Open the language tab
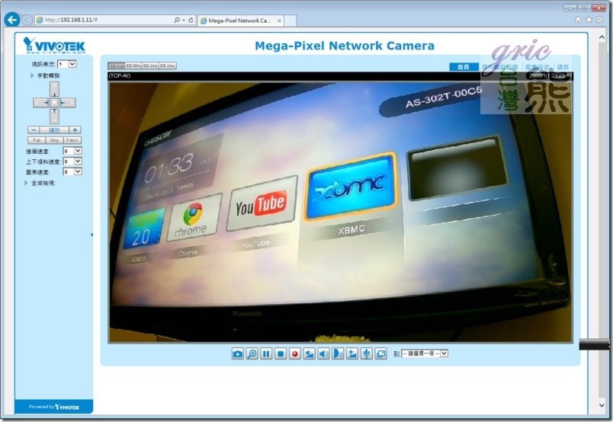Image resolution: width=613 pixels, height=422 pixels. (x=563, y=67)
